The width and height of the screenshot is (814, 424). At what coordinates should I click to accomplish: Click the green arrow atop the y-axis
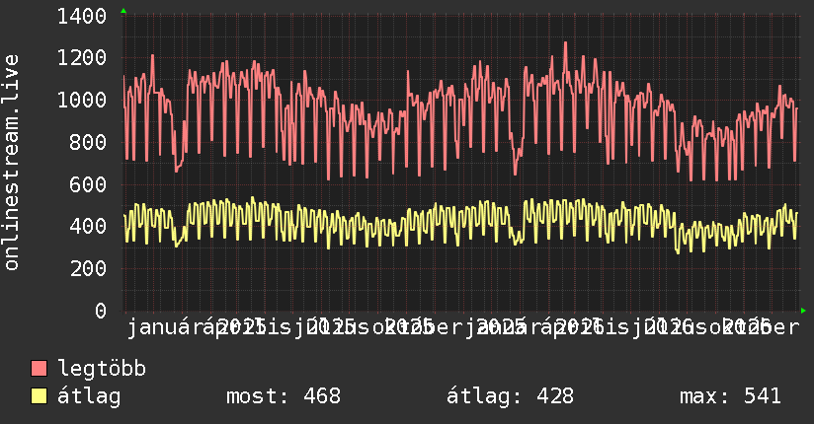pyautogui.click(x=123, y=11)
